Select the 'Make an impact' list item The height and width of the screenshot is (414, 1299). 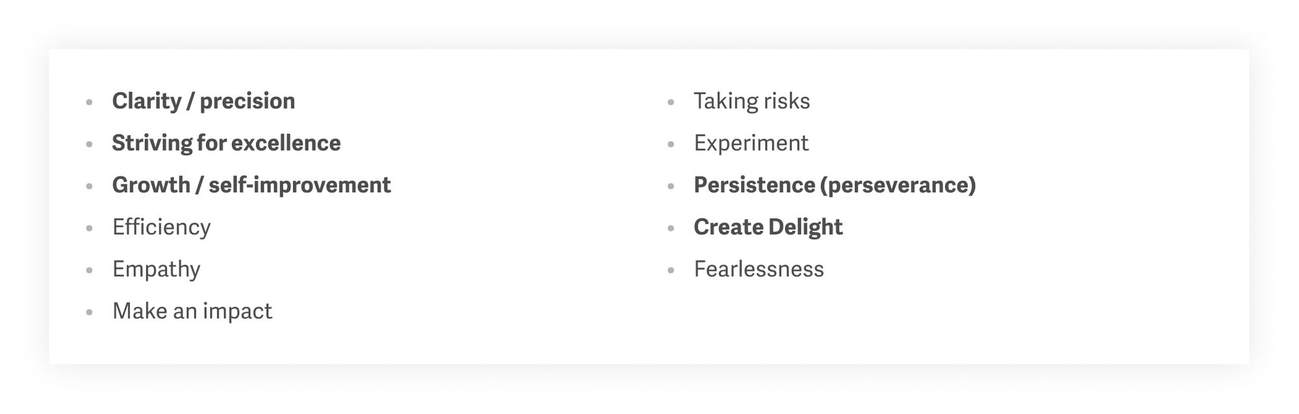click(x=192, y=311)
